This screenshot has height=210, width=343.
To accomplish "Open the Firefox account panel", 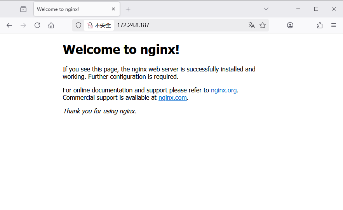I will [x=290, y=25].
